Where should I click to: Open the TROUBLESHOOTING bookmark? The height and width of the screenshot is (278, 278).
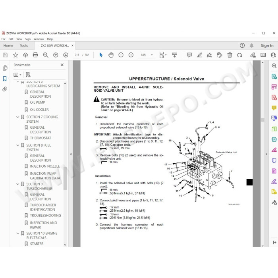tap(45, 215)
